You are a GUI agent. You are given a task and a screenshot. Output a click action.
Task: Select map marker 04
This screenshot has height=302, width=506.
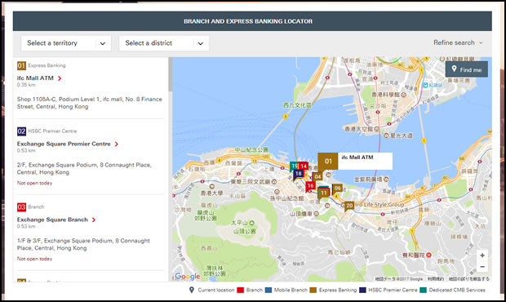(x=317, y=176)
